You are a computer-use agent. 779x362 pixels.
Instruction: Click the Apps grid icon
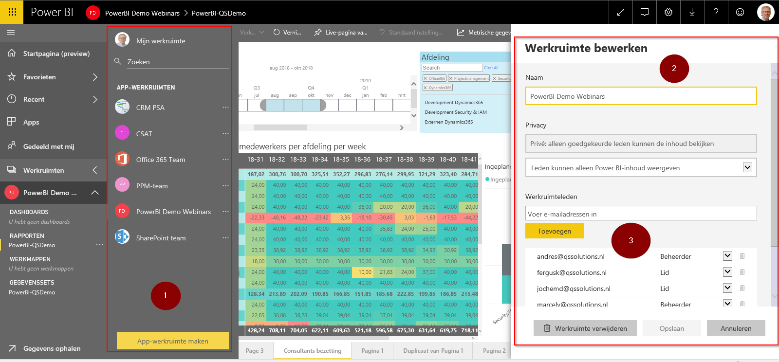pos(12,122)
